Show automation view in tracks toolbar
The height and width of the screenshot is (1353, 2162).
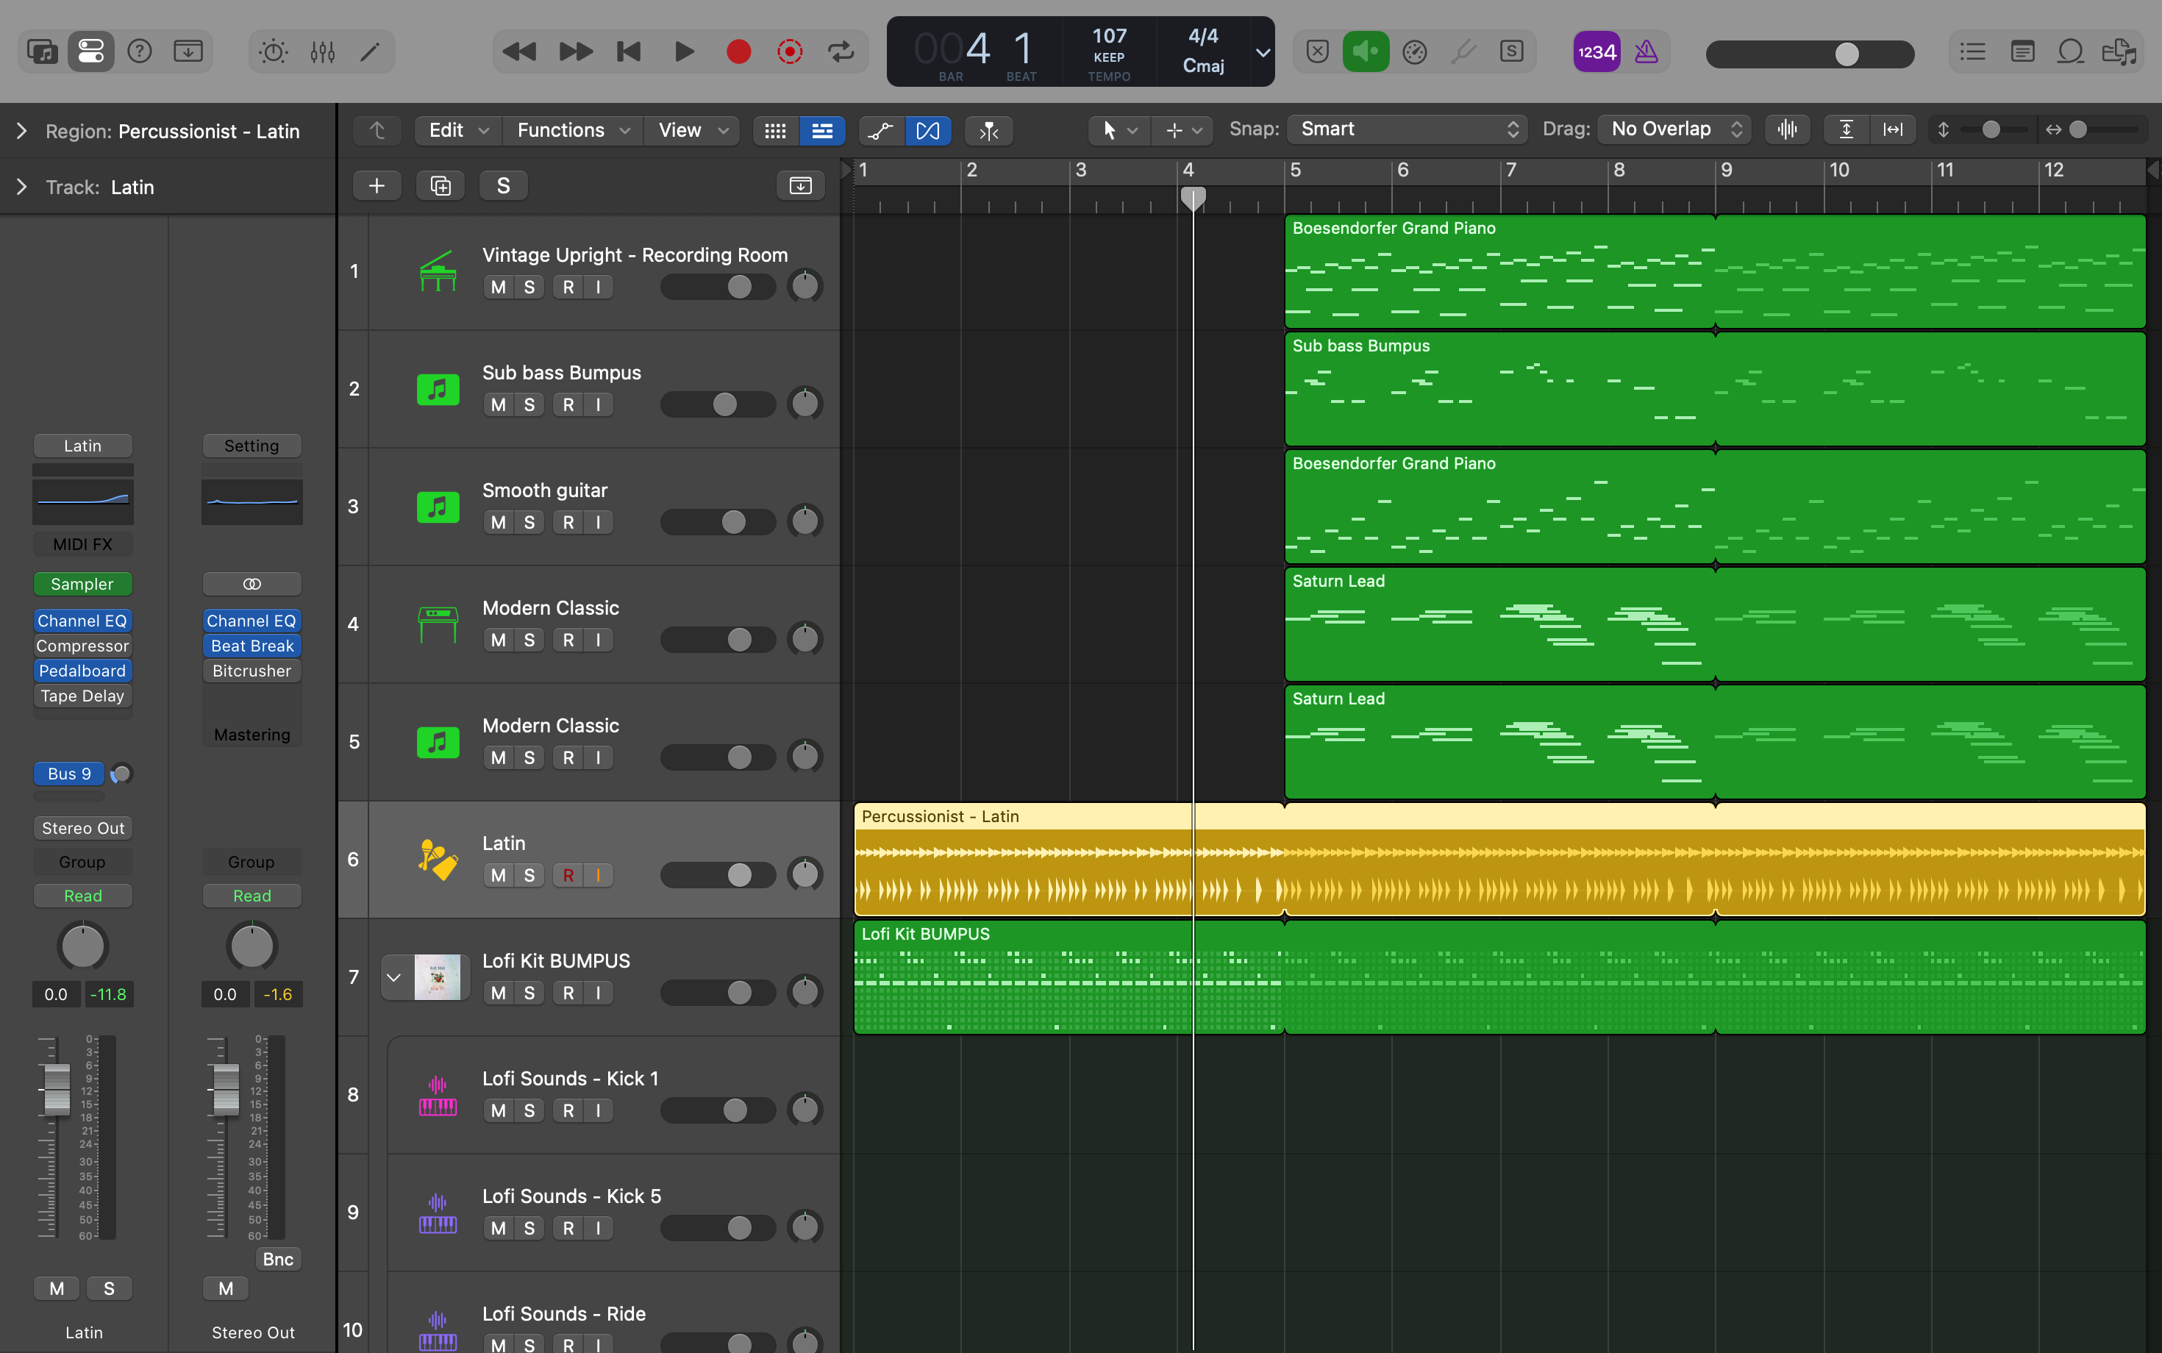click(x=880, y=131)
